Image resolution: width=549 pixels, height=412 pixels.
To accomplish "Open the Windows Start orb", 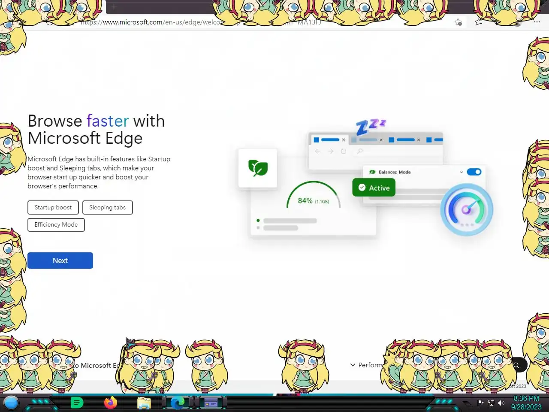I will pyautogui.click(x=11, y=403).
